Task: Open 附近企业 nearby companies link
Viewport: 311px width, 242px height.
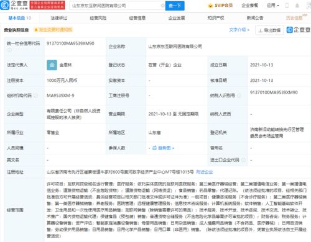Action: [205, 172]
